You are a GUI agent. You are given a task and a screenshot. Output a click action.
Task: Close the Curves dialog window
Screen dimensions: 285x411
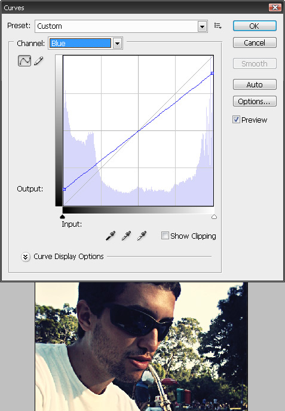coord(275,8)
